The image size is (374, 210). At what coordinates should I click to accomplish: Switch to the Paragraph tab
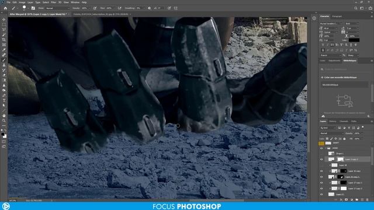(337, 16)
